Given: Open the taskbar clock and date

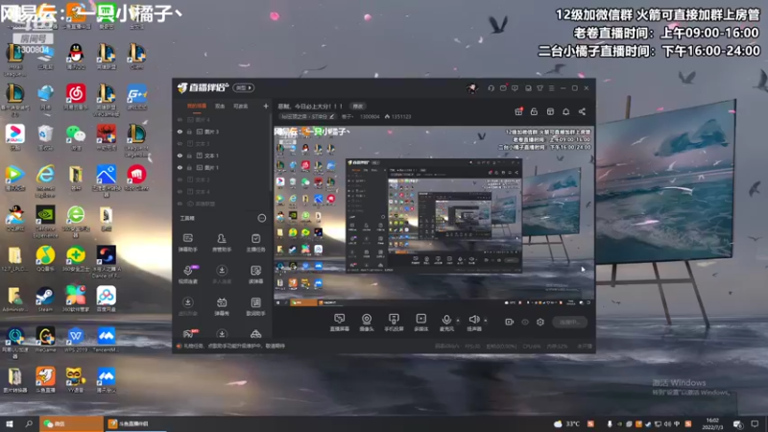Looking at the screenshot, I should point(712,423).
